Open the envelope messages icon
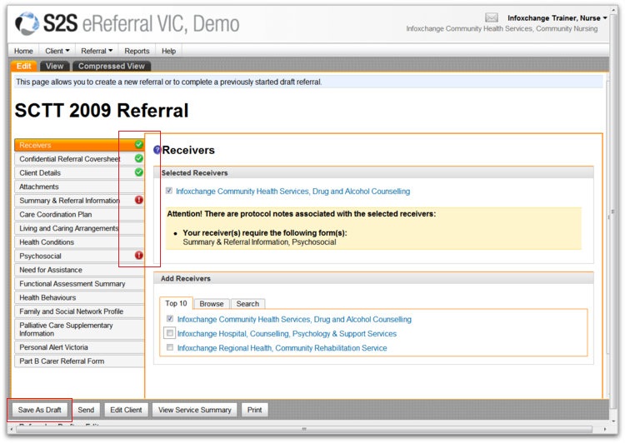The width and height of the screenshot is (625, 443). coord(492,17)
